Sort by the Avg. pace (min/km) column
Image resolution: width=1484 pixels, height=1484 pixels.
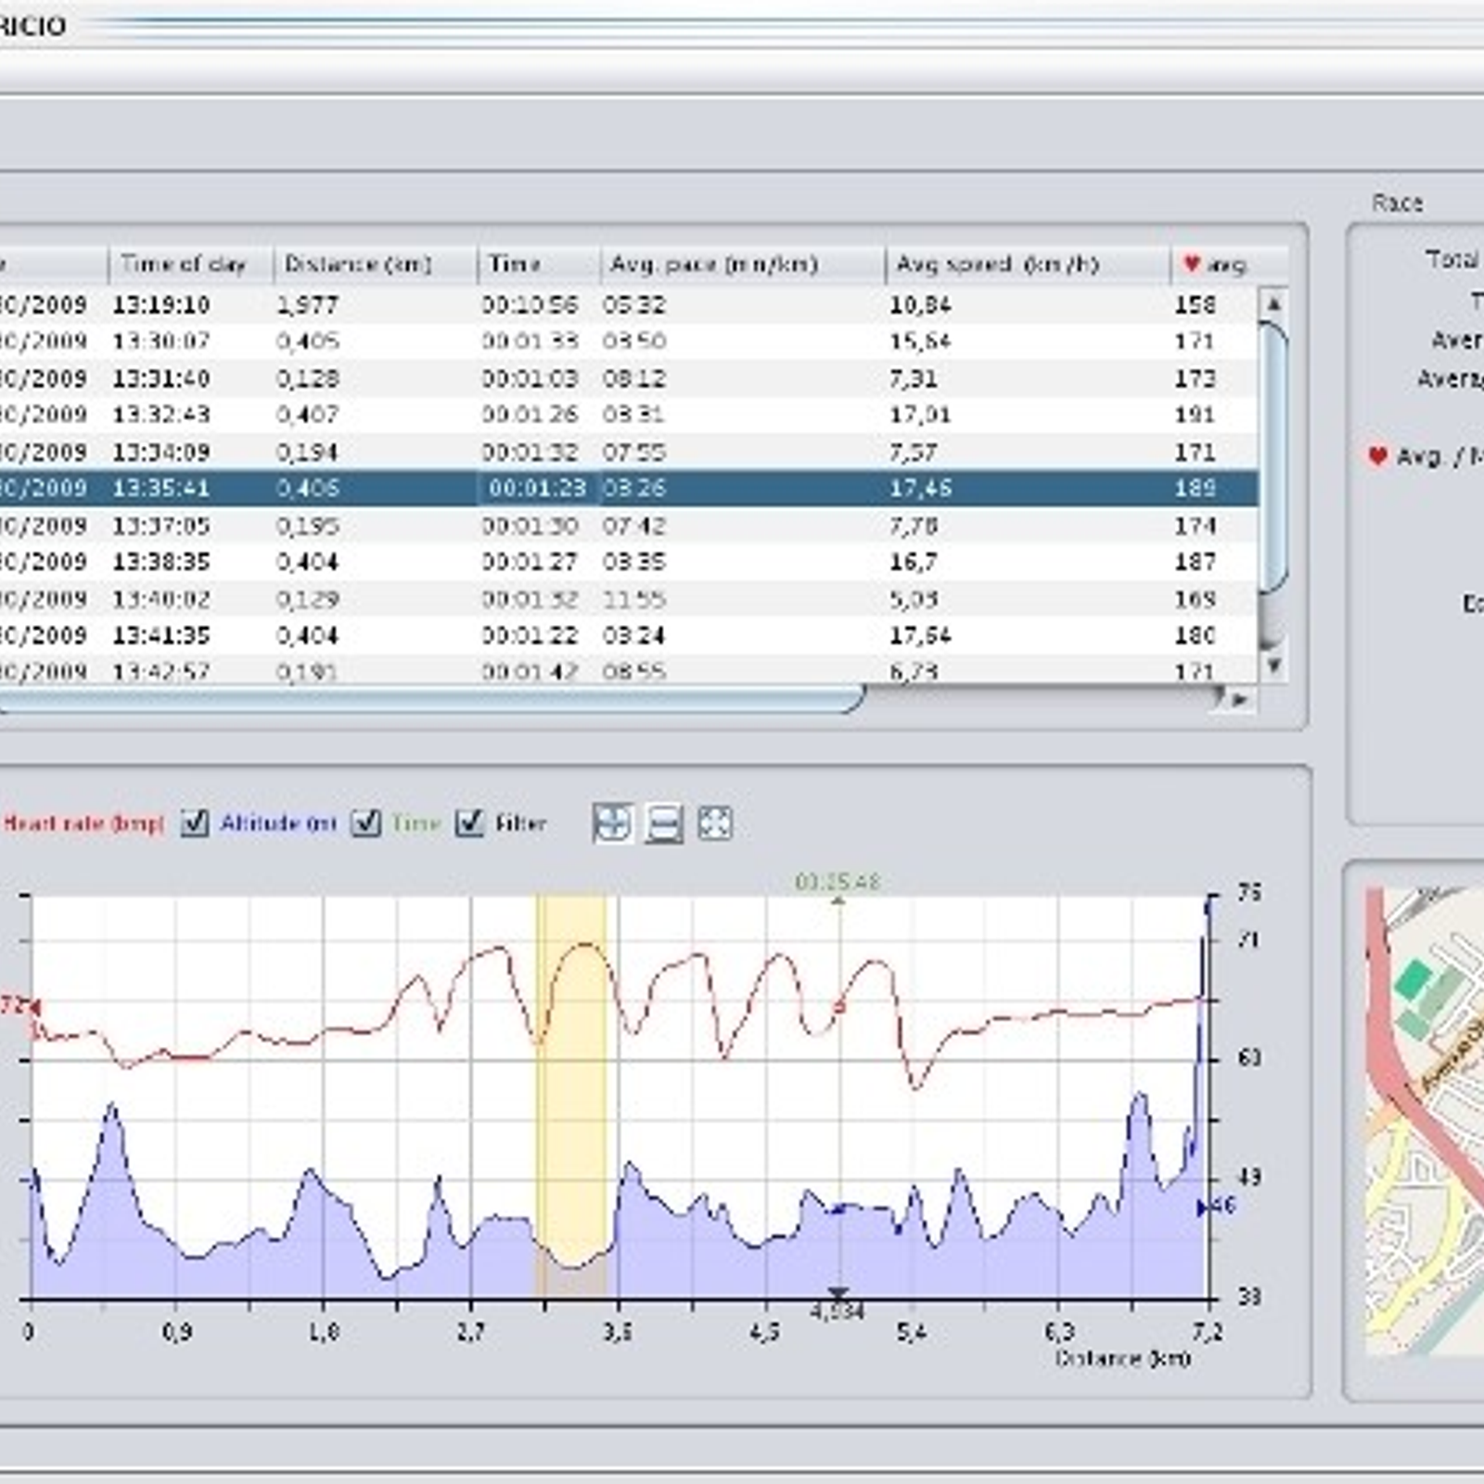pos(743,265)
